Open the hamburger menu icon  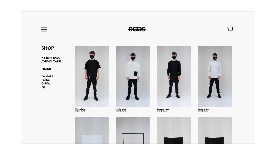44,29
